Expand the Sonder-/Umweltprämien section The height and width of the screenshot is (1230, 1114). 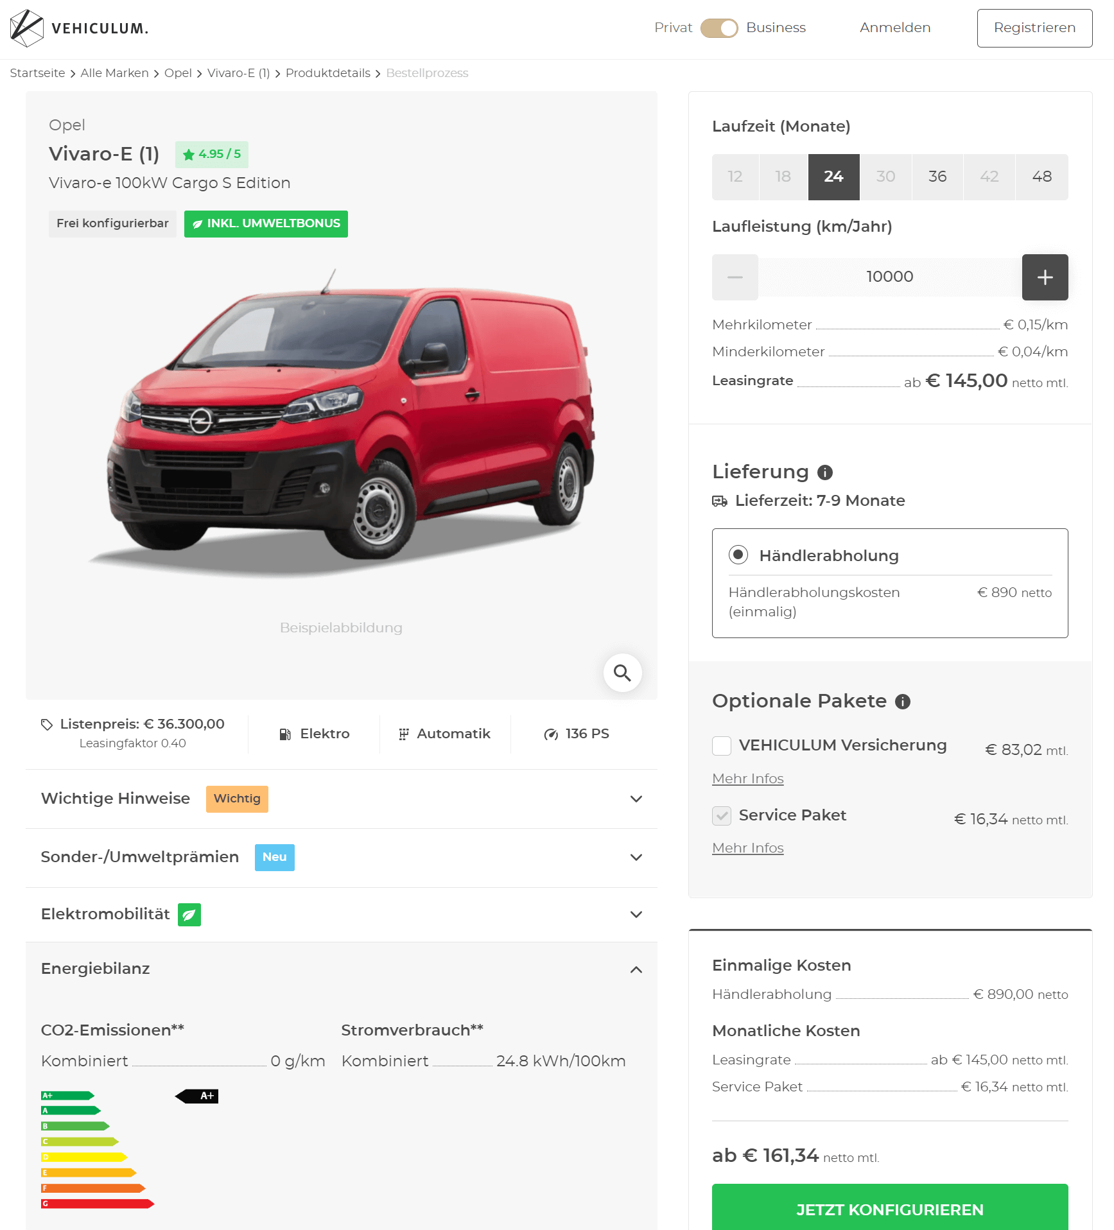click(x=342, y=858)
